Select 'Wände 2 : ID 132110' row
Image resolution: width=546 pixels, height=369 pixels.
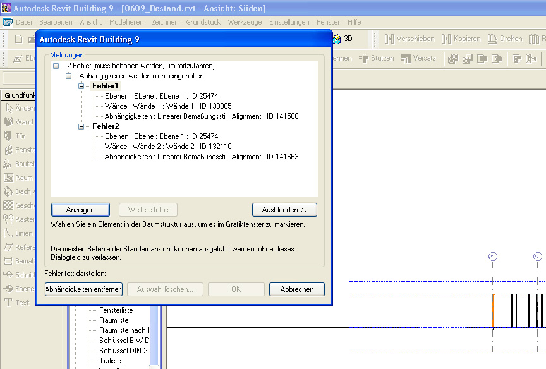tap(168, 147)
